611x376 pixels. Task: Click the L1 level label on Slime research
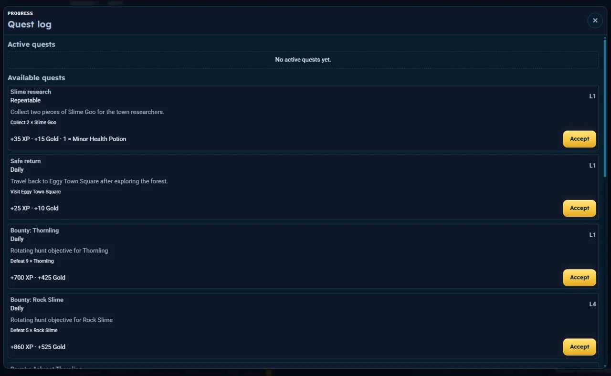coord(592,96)
